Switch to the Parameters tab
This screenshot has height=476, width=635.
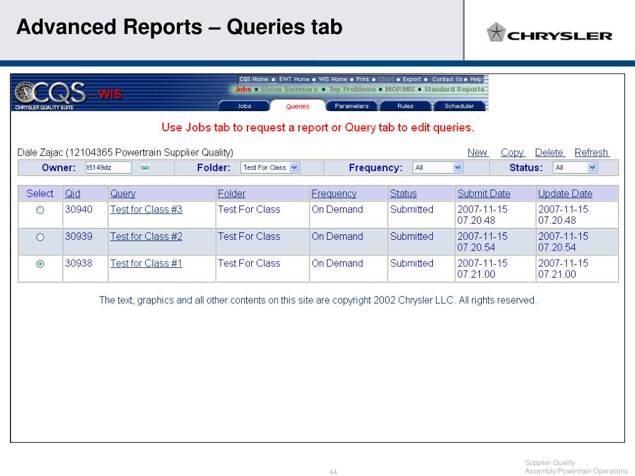pyautogui.click(x=352, y=106)
